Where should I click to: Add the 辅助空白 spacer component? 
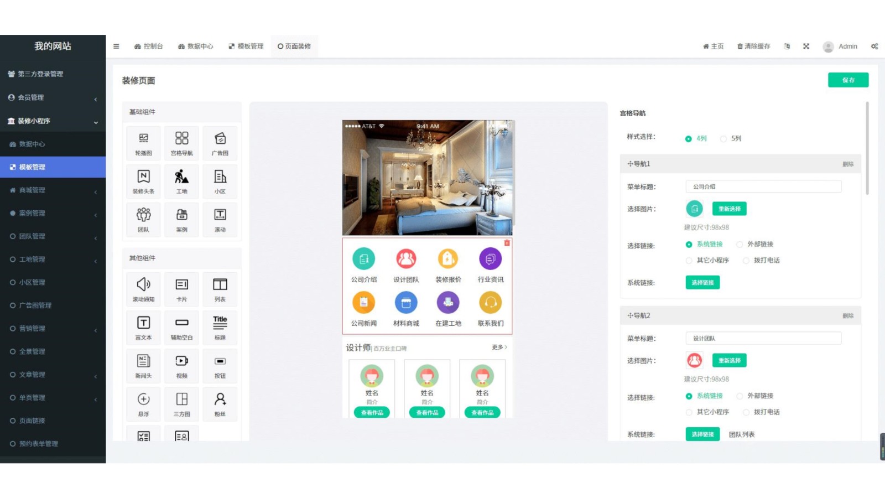click(x=181, y=327)
